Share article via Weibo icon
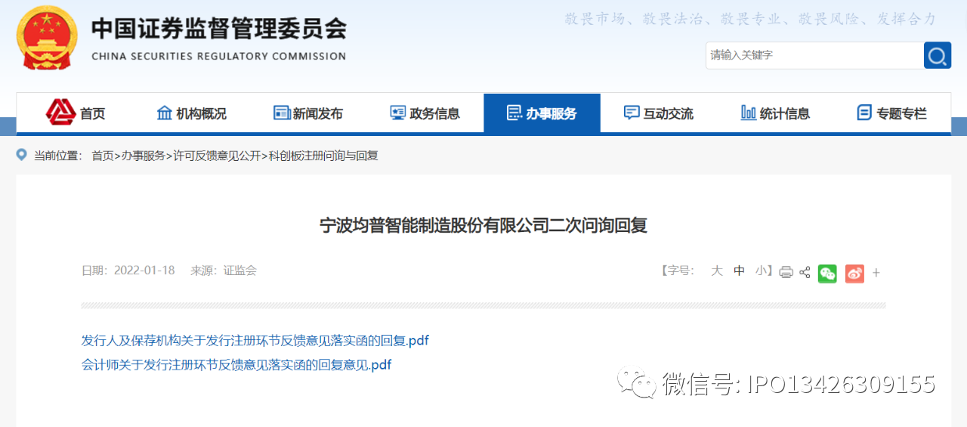This screenshot has width=967, height=427. coord(854,273)
